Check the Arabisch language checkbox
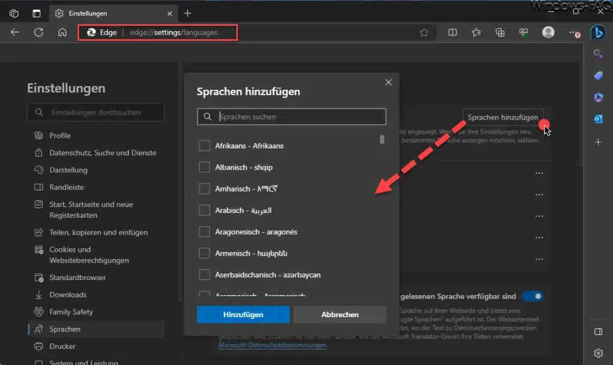Viewport: 613px width, 365px height. [205, 210]
